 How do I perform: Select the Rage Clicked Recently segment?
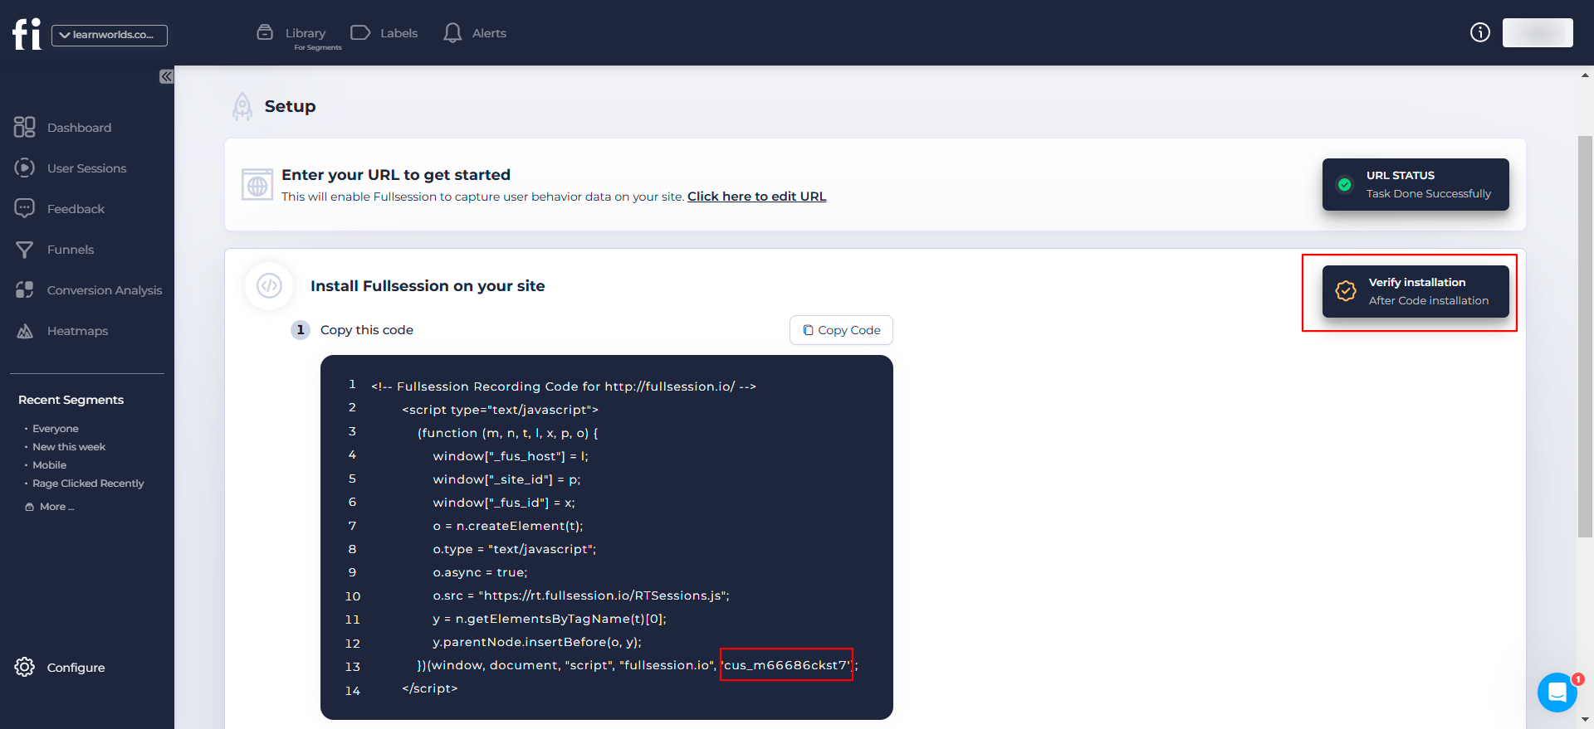pyautogui.click(x=88, y=484)
